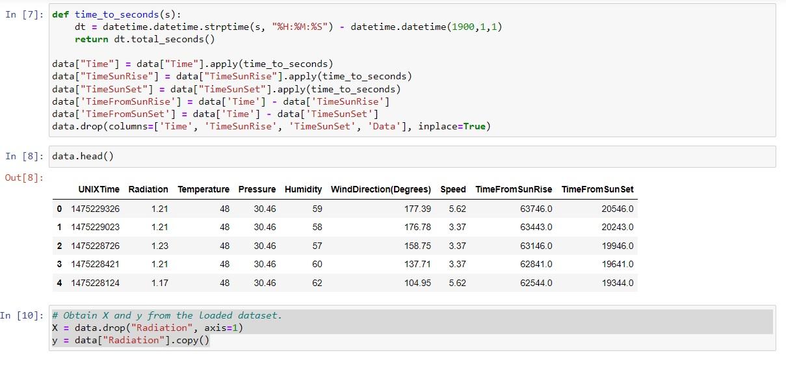Click wind direction value 158.75
The width and height of the screenshot is (786, 366).
coord(417,246)
